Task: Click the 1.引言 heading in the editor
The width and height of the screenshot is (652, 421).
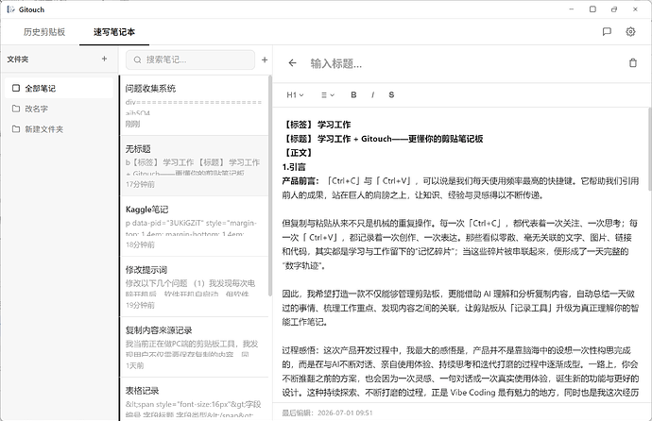Action: point(294,167)
